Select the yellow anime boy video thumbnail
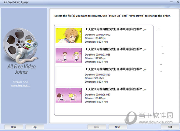180x131 pixels. (69, 35)
